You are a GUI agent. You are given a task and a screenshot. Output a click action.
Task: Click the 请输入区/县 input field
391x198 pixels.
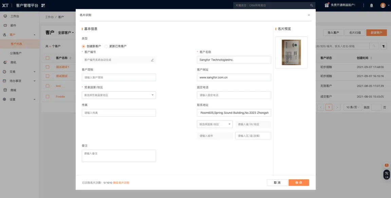click(253, 136)
